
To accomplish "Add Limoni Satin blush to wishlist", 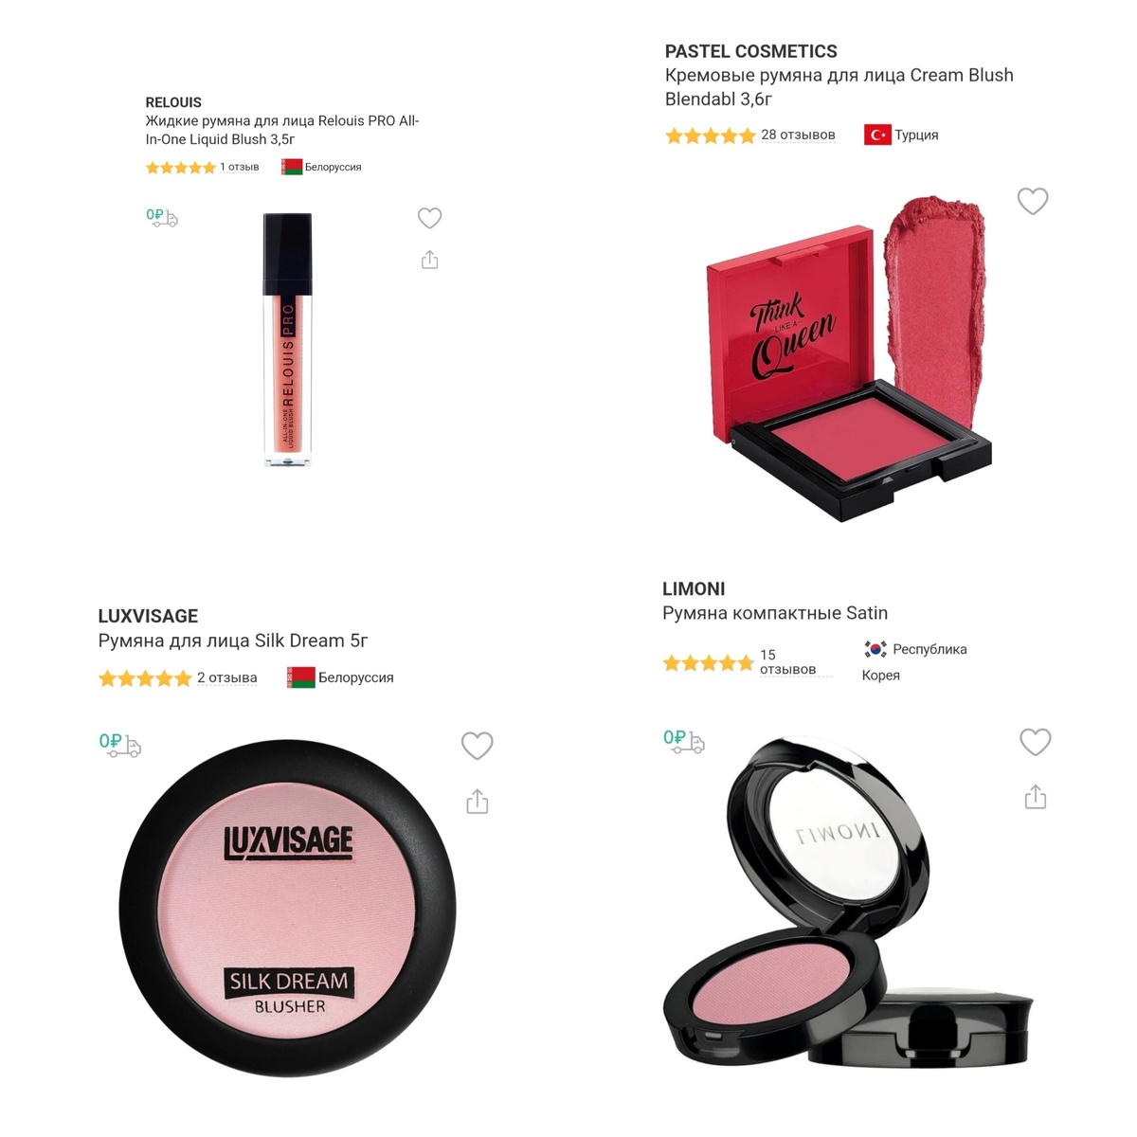I will (1035, 742).
